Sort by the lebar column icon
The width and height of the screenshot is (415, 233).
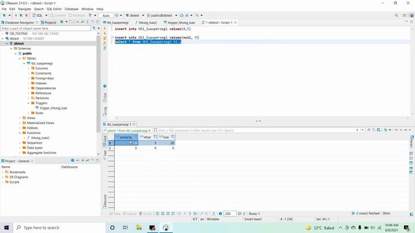(156, 137)
